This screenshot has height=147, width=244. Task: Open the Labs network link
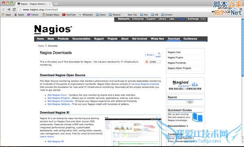[x=172, y=19]
